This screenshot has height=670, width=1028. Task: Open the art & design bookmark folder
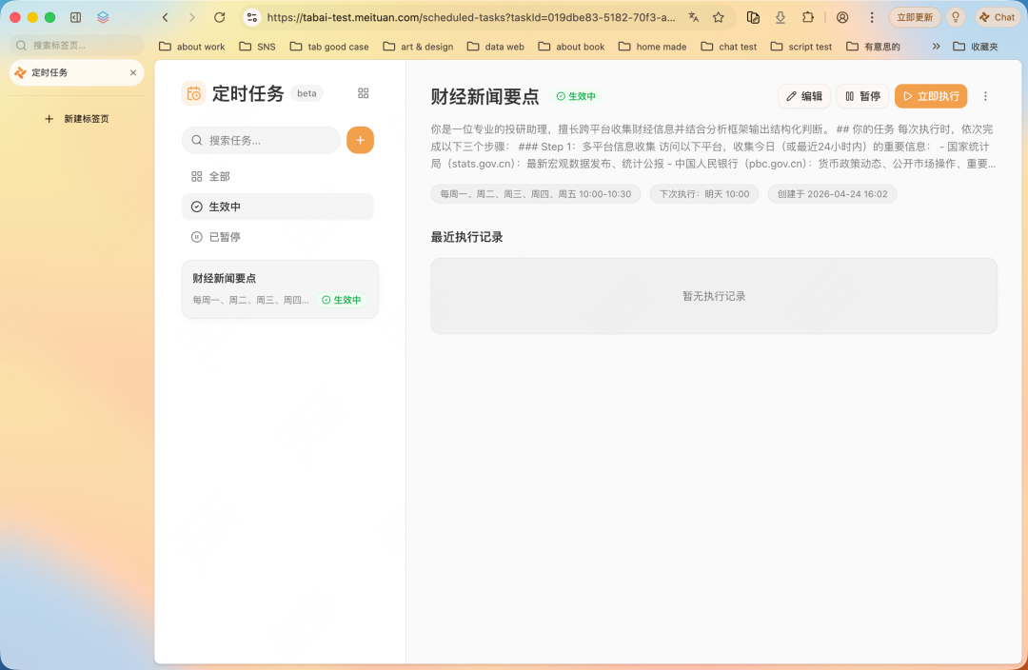(x=418, y=47)
